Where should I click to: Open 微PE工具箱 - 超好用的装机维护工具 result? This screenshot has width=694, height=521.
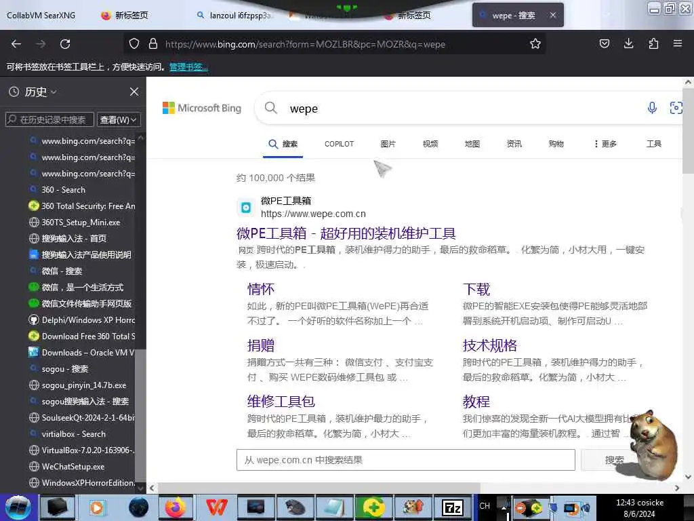point(346,233)
